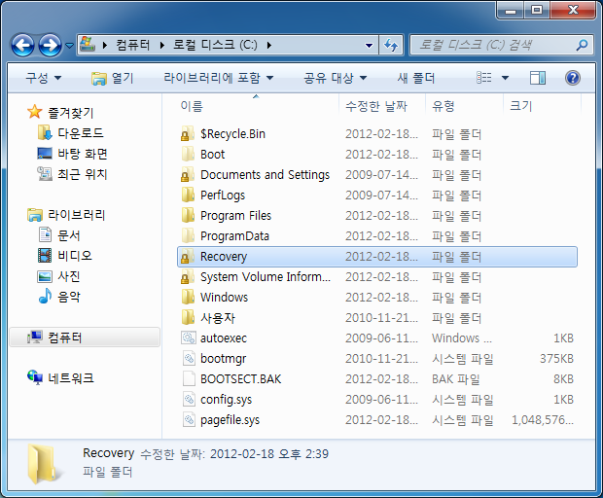Change view using the view mode icon

pos(484,78)
